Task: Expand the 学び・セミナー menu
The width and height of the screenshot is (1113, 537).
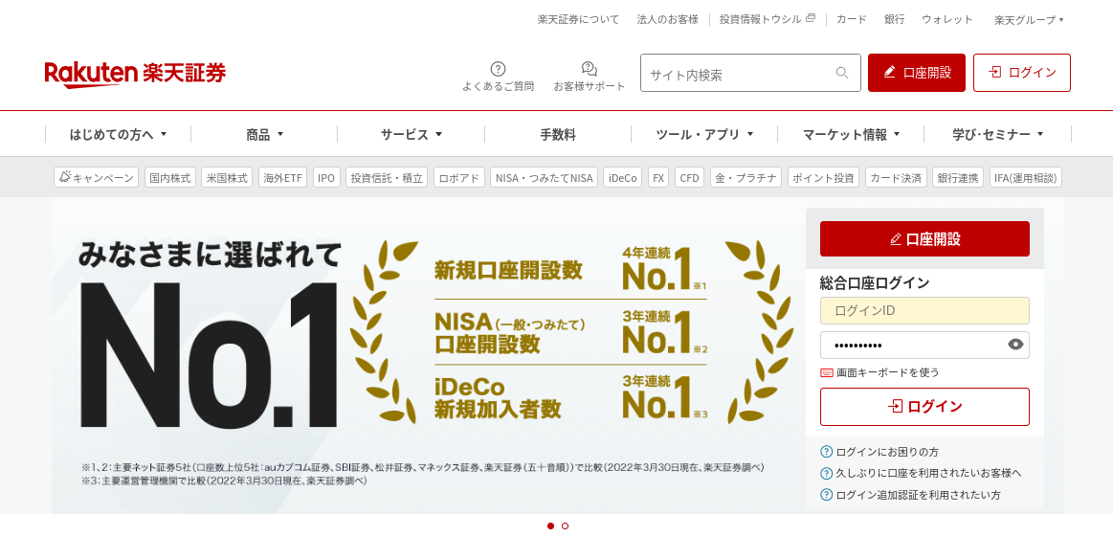Action: [x=998, y=134]
